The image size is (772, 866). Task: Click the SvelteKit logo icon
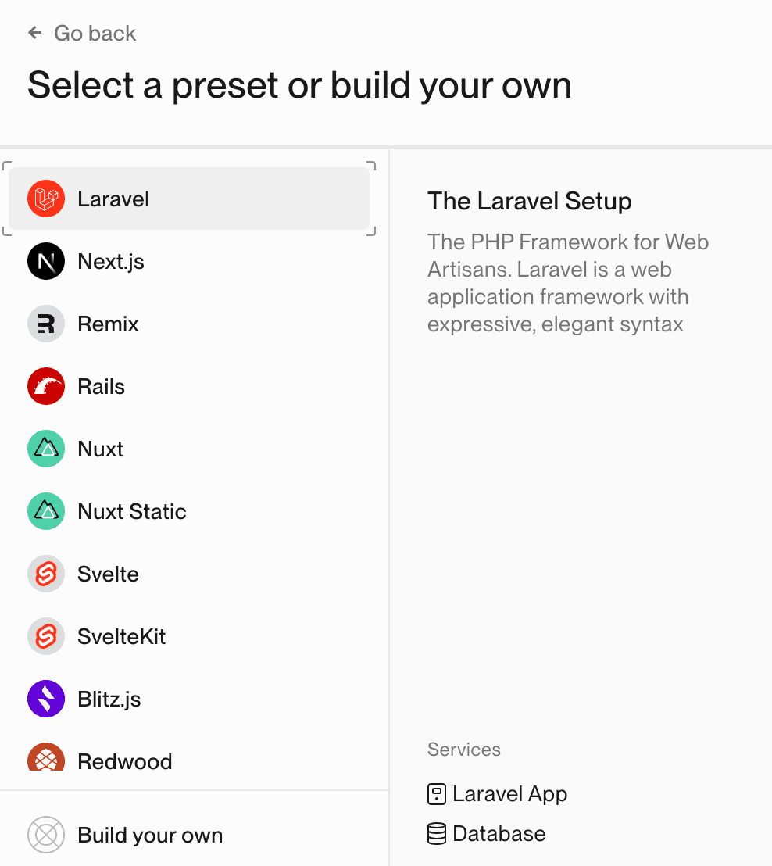pyautogui.click(x=46, y=636)
